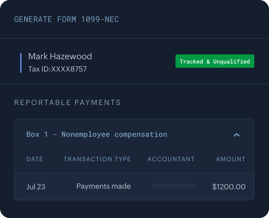Screen dimensions: 269x218
Task: Select the Jul 23 date cell
Action: pyautogui.click(x=36, y=187)
